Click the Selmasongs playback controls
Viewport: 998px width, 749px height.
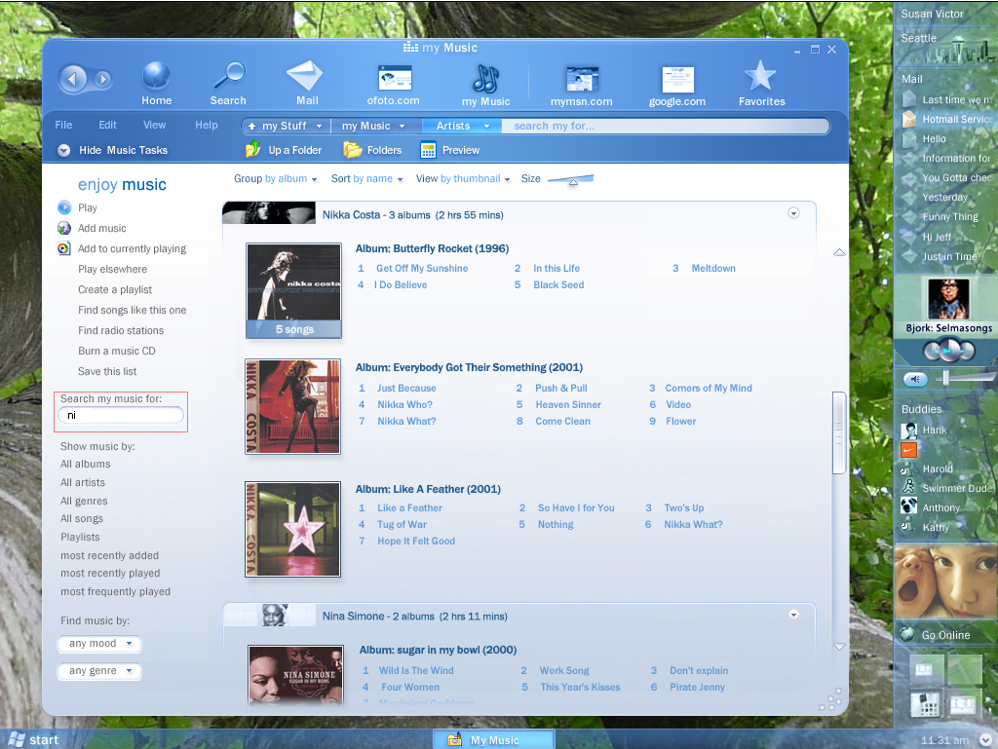(948, 350)
